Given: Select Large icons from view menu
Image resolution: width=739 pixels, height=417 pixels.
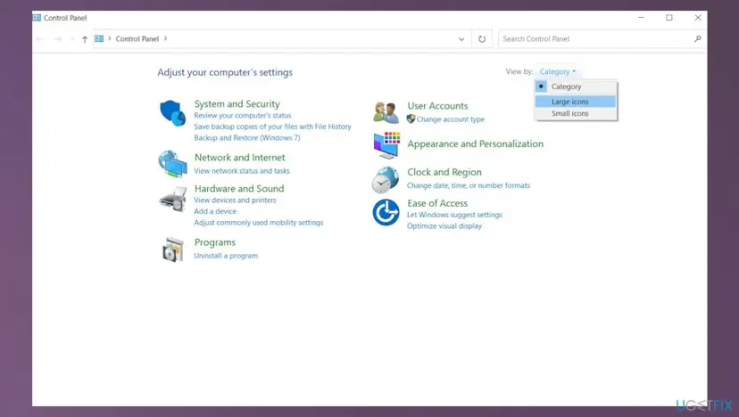Looking at the screenshot, I should 576,102.
